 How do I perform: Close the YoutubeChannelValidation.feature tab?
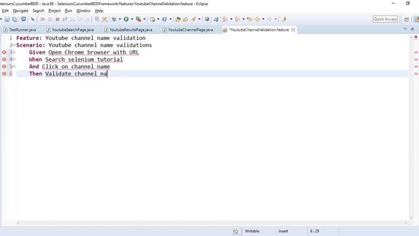coord(293,29)
